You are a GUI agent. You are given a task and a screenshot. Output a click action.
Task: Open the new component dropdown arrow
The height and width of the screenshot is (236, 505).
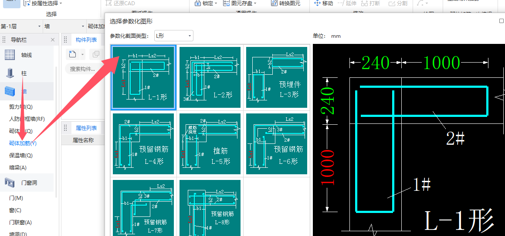pos(82,55)
